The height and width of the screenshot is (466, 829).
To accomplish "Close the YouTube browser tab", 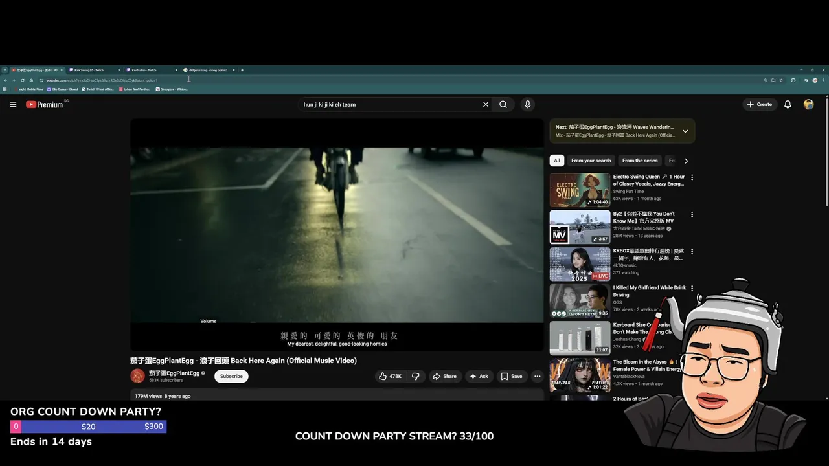I will (x=62, y=70).
